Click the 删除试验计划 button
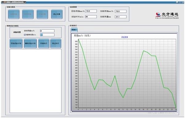Screen dimensions: 185x118 (x=30, y=43)
